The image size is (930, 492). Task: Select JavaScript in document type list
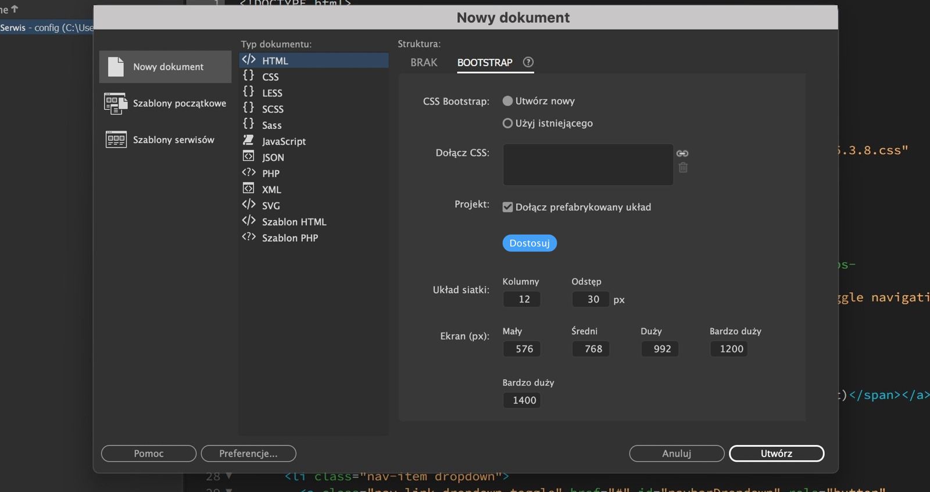click(x=314, y=141)
